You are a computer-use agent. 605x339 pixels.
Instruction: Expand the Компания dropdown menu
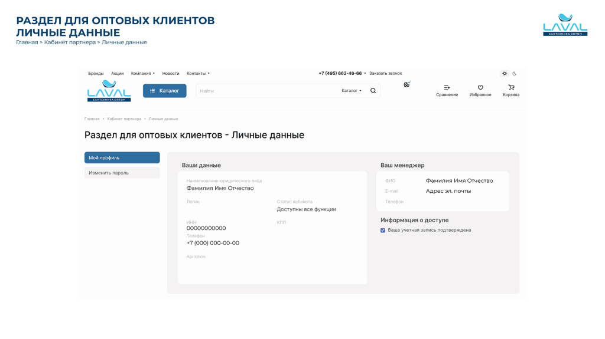point(142,74)
